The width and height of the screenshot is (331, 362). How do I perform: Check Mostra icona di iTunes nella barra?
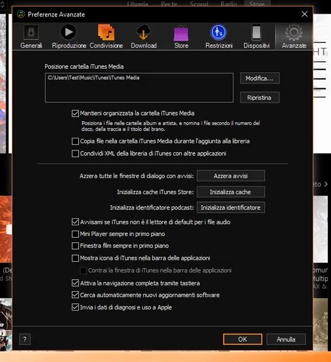click(75, 258)
